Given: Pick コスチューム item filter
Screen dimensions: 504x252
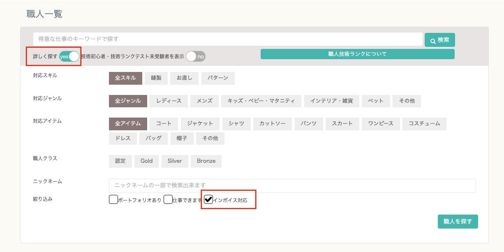Looking at the screenshot, I should click(424, 123).
